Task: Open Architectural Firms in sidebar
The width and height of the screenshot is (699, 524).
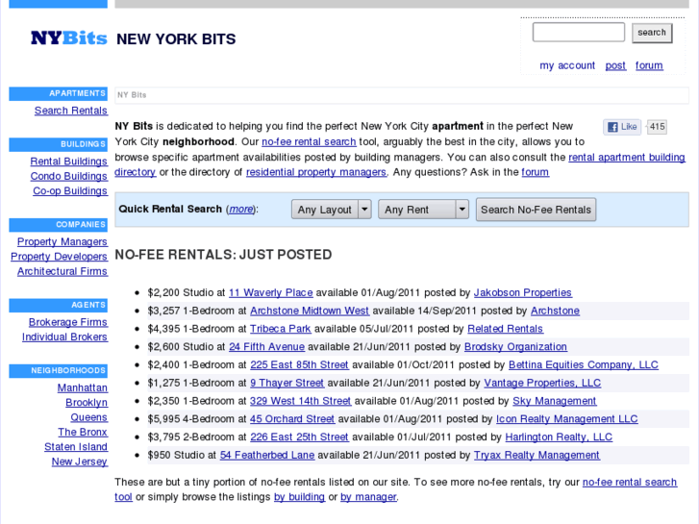Action: pos(62,271)
